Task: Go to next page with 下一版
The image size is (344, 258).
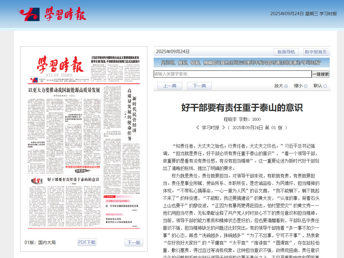Action: 134,242
